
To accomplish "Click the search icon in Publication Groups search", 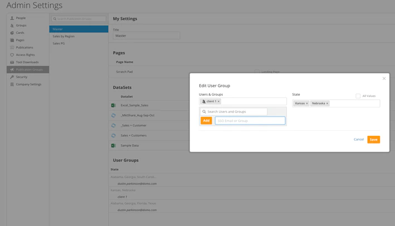I will click(x=55, y=19).
